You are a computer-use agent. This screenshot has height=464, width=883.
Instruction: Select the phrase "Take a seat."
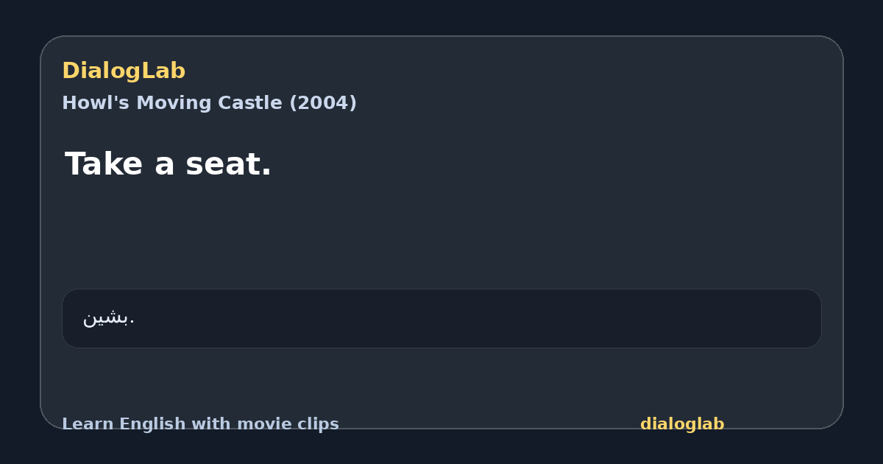click(x=168, y=164)
